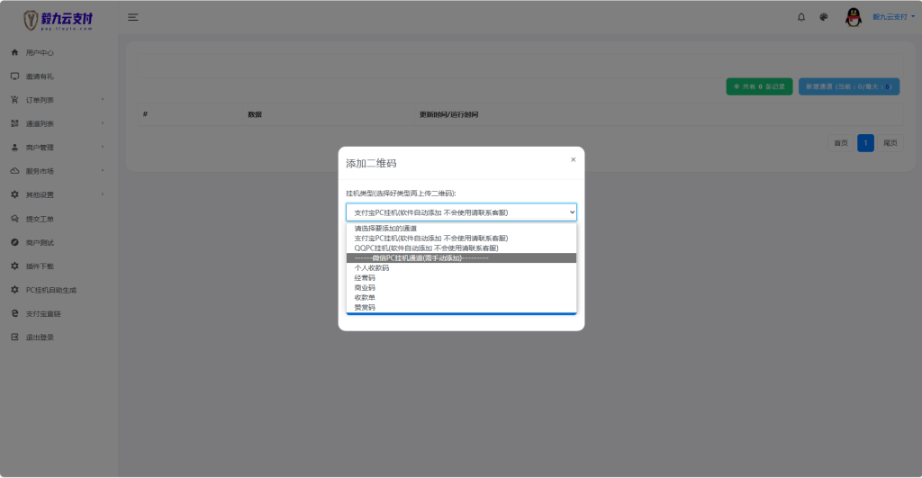Viewport: 922px width, 478px height.
Task: Open 提交工单 headset icon
Action: [14, 218]
